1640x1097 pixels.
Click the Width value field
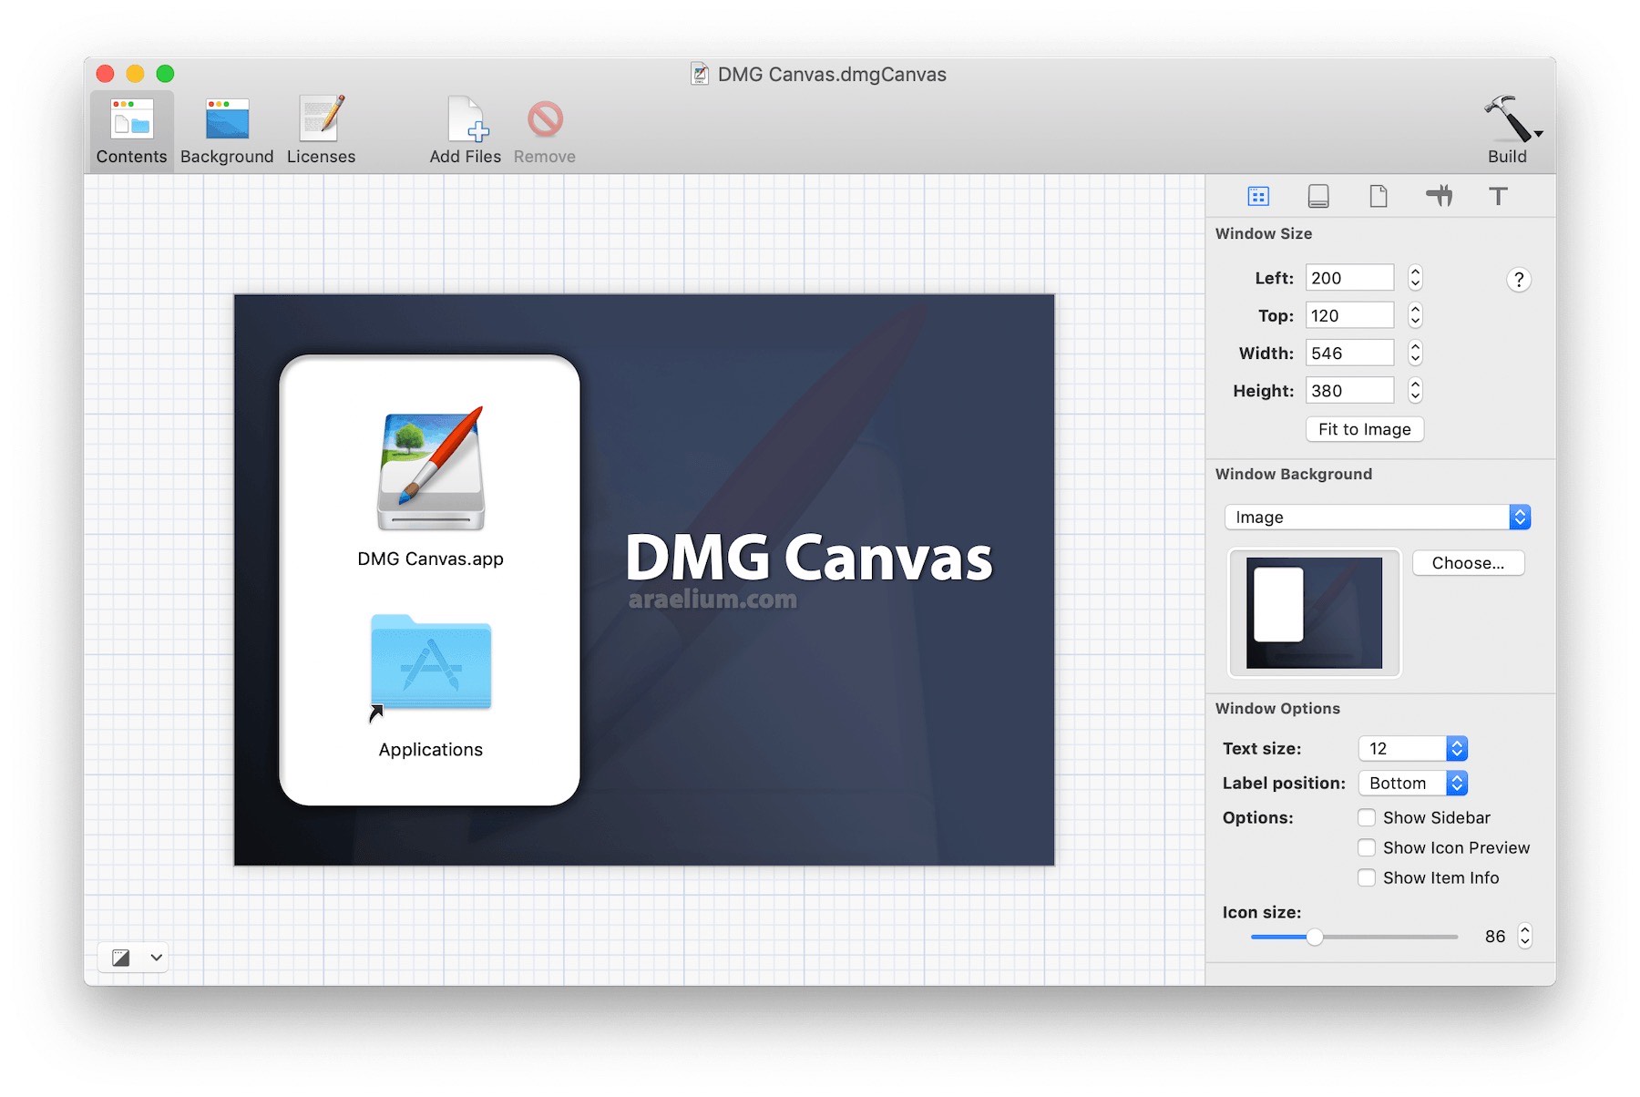tap(1349, 353)
